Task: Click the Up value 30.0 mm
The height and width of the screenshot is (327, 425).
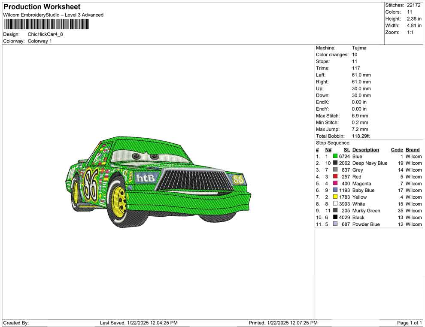Action: (x=361, y=88)
